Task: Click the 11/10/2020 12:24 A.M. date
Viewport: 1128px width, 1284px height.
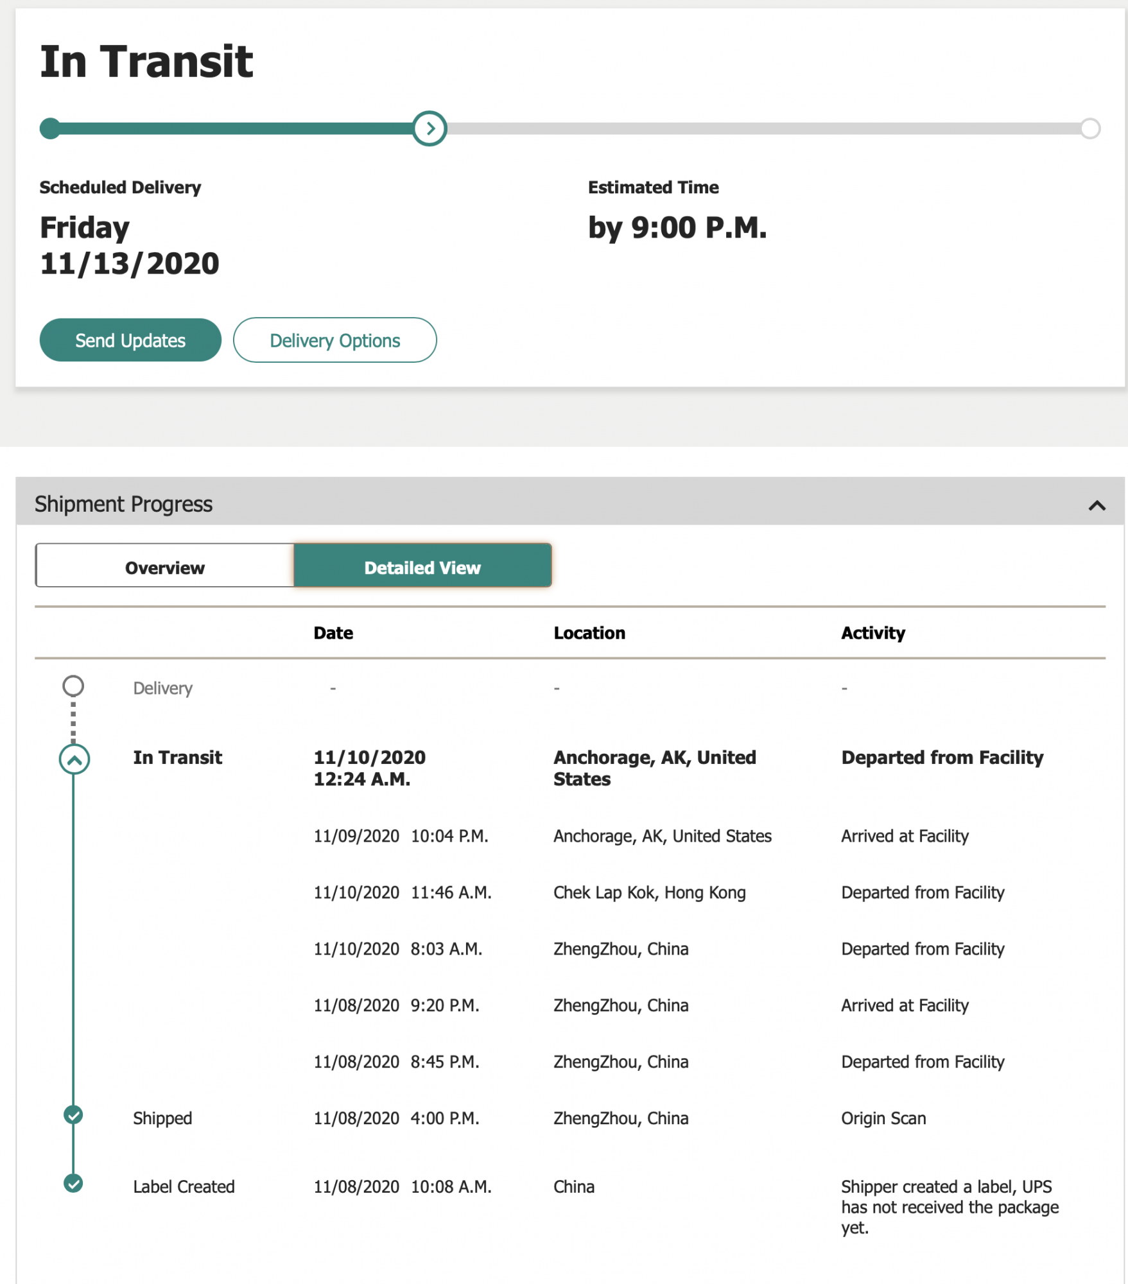Action: click(369, 768)
